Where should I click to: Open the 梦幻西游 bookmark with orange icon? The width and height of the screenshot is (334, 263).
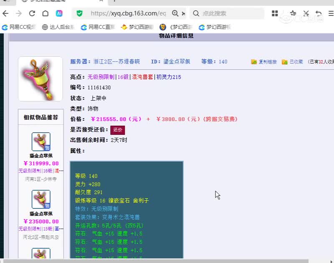137,27
